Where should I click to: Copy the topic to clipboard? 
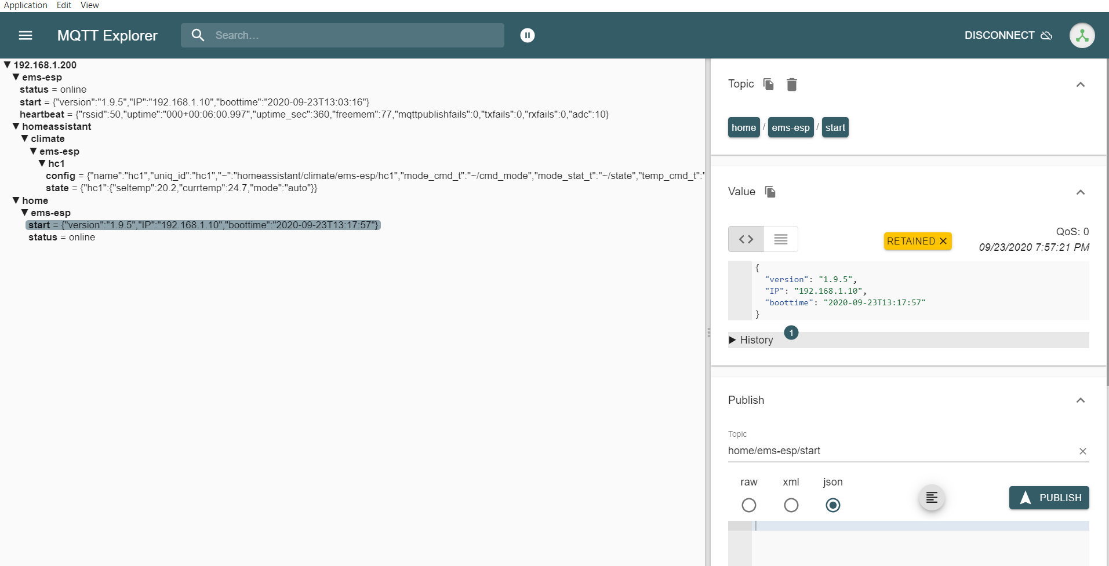(x=767, y=84)
